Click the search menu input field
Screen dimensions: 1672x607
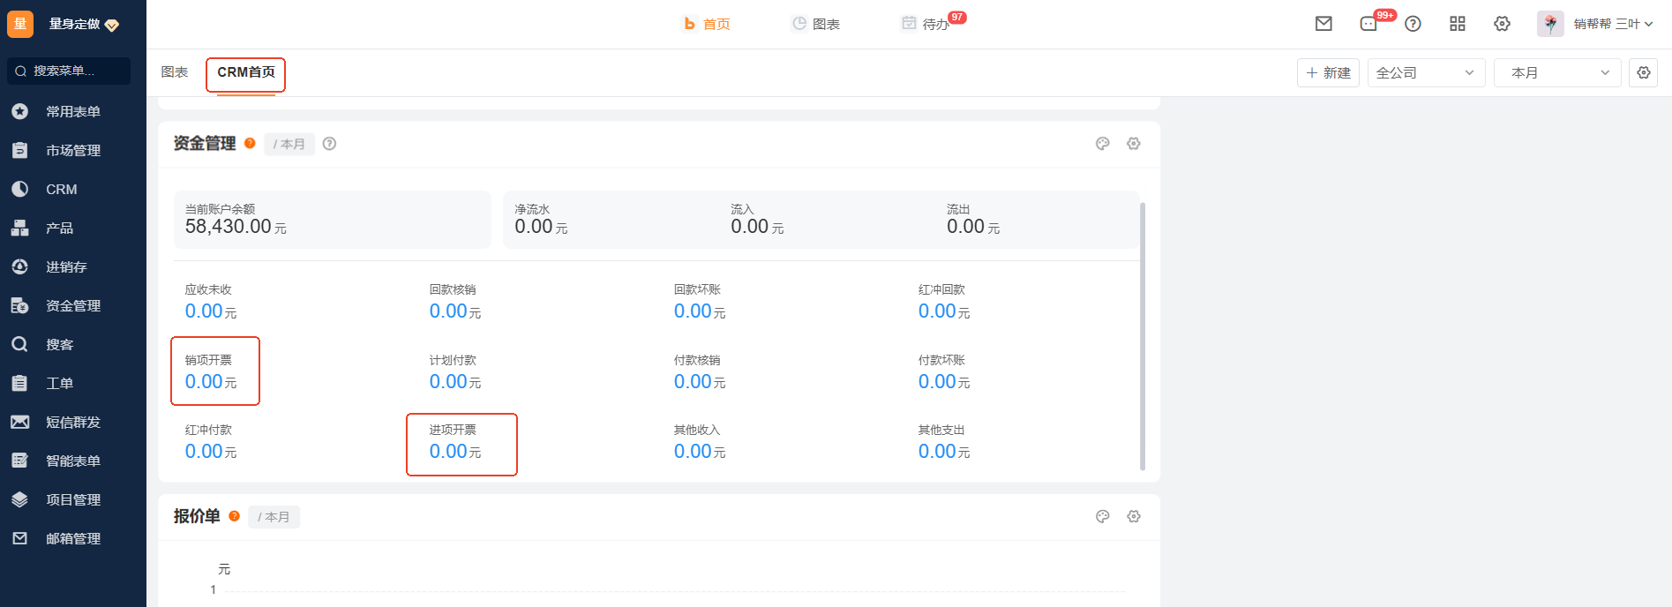69,71
